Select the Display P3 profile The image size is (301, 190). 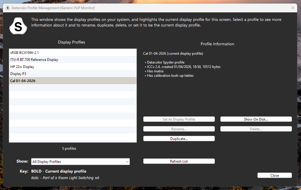(x=73, y=74)
